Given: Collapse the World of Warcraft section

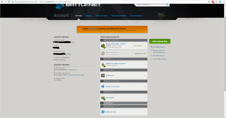Looking at the screenshot, I should 102,40.
